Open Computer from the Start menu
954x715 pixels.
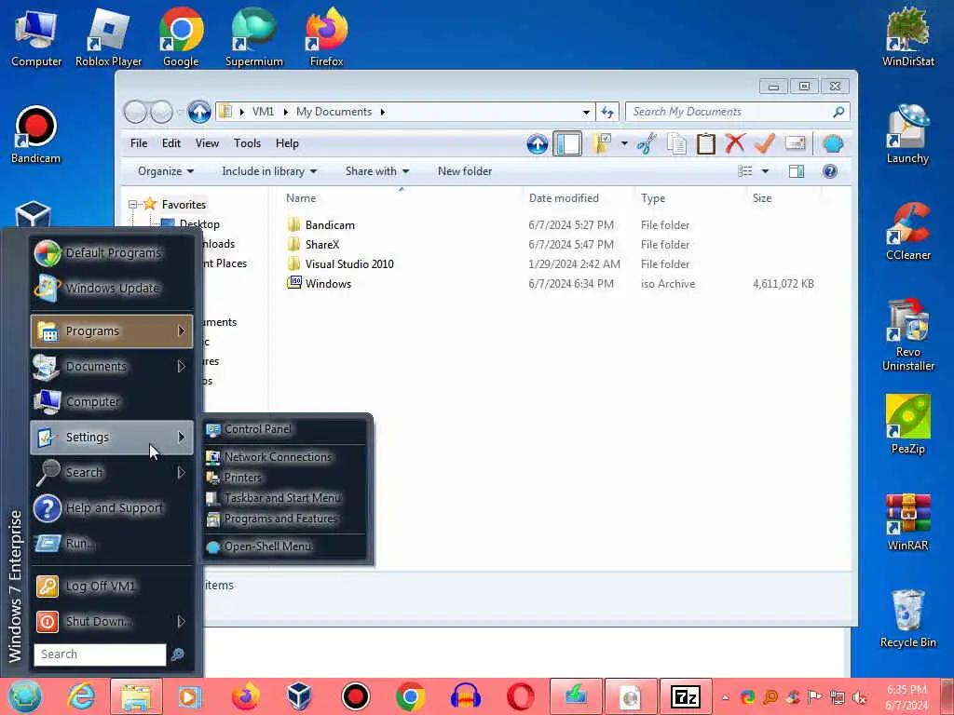[112, 401]
